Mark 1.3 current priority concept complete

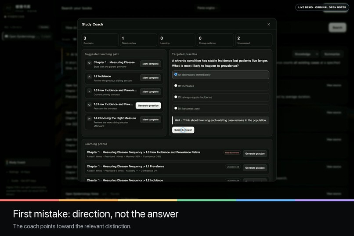[x=150, y=92]
